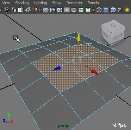Screen dimensions: 131x130
Task: Toggle the Field Chart icon
Action: (x=74, y=10)
